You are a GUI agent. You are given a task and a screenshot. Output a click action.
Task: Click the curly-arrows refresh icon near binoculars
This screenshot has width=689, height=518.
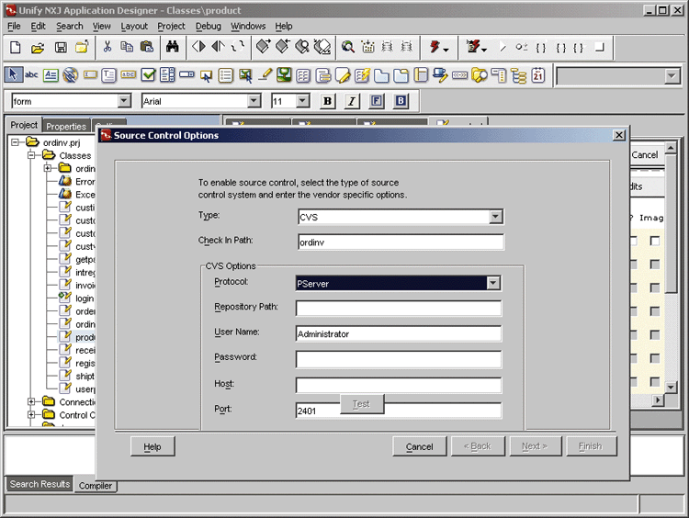point(238,46)
